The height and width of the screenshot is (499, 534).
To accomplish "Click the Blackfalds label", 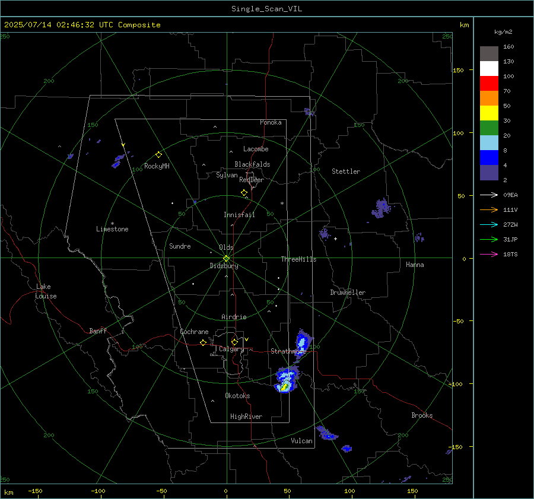I will 252,164.
